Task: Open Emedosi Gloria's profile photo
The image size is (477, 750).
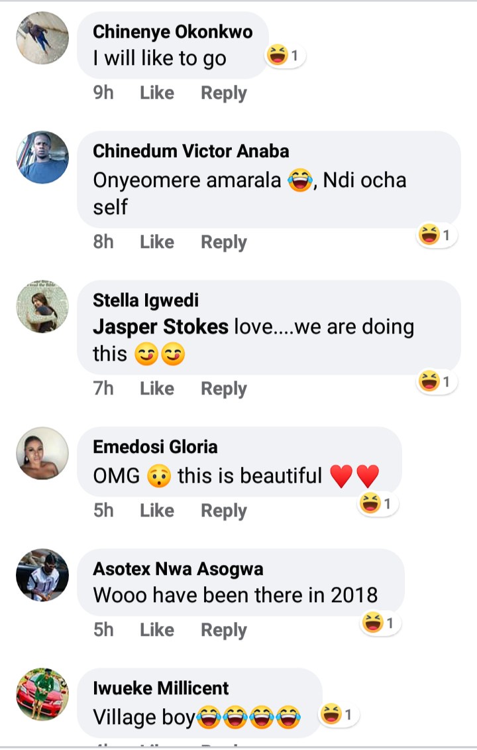Action: tap(42, 453)
